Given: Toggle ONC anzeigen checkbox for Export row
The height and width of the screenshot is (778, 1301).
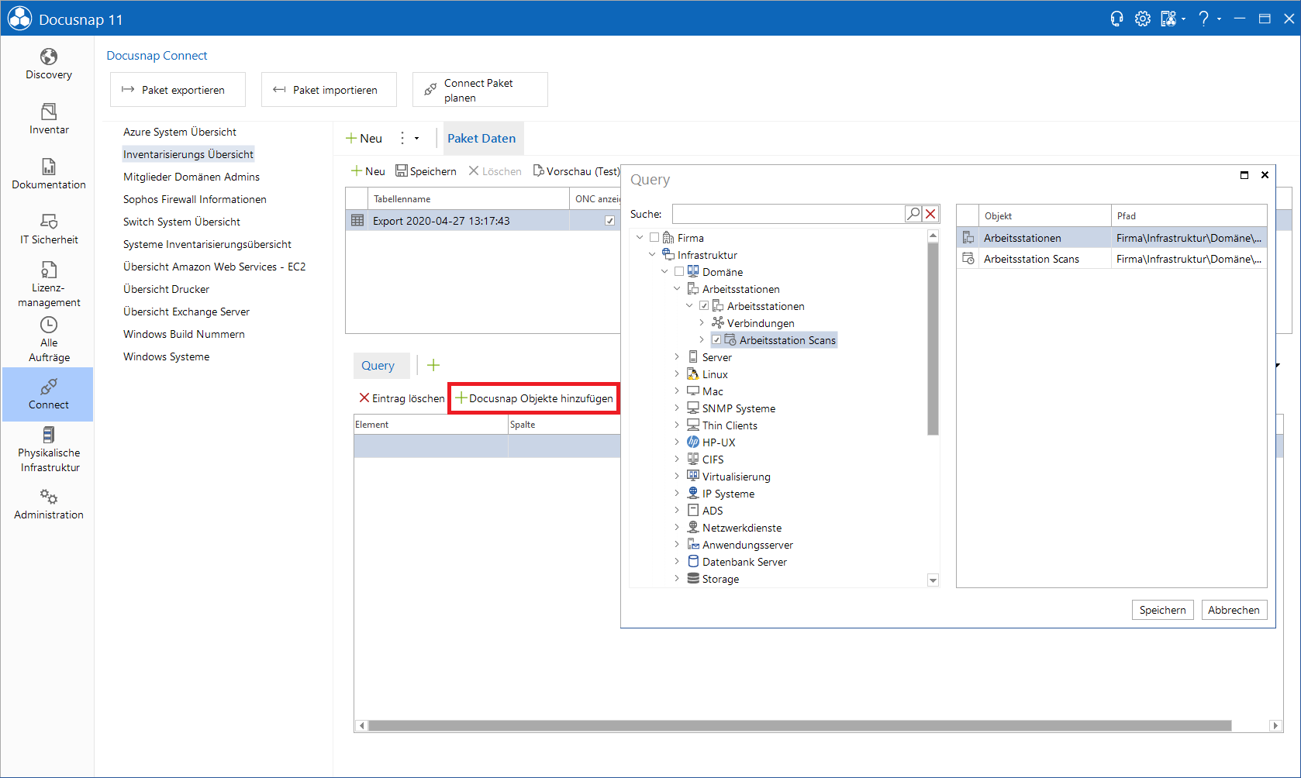Looking at the screenshot, I should (x=609, y=221).
